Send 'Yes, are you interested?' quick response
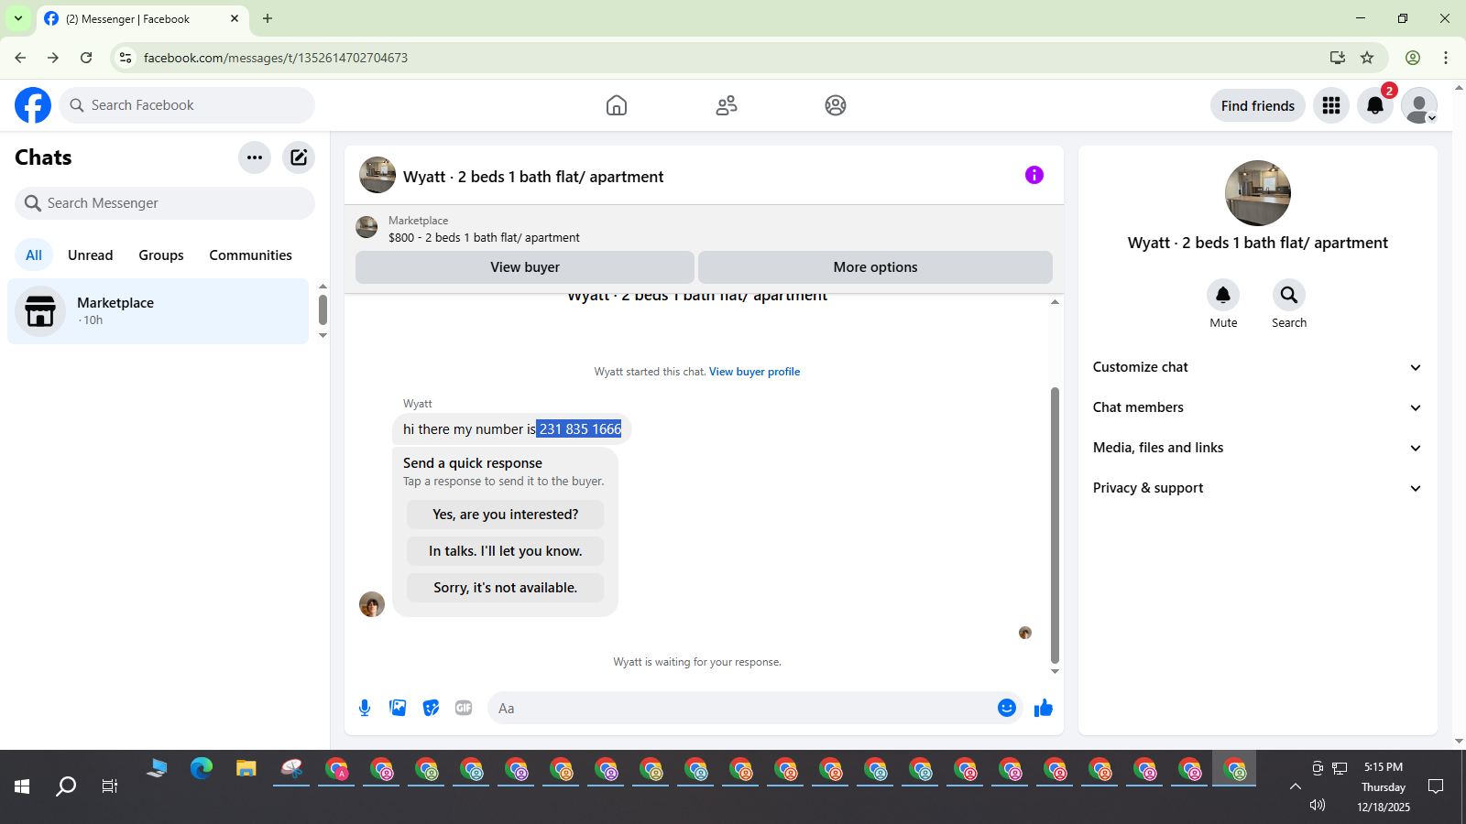Screen dimensions: 1466x824 506,515
